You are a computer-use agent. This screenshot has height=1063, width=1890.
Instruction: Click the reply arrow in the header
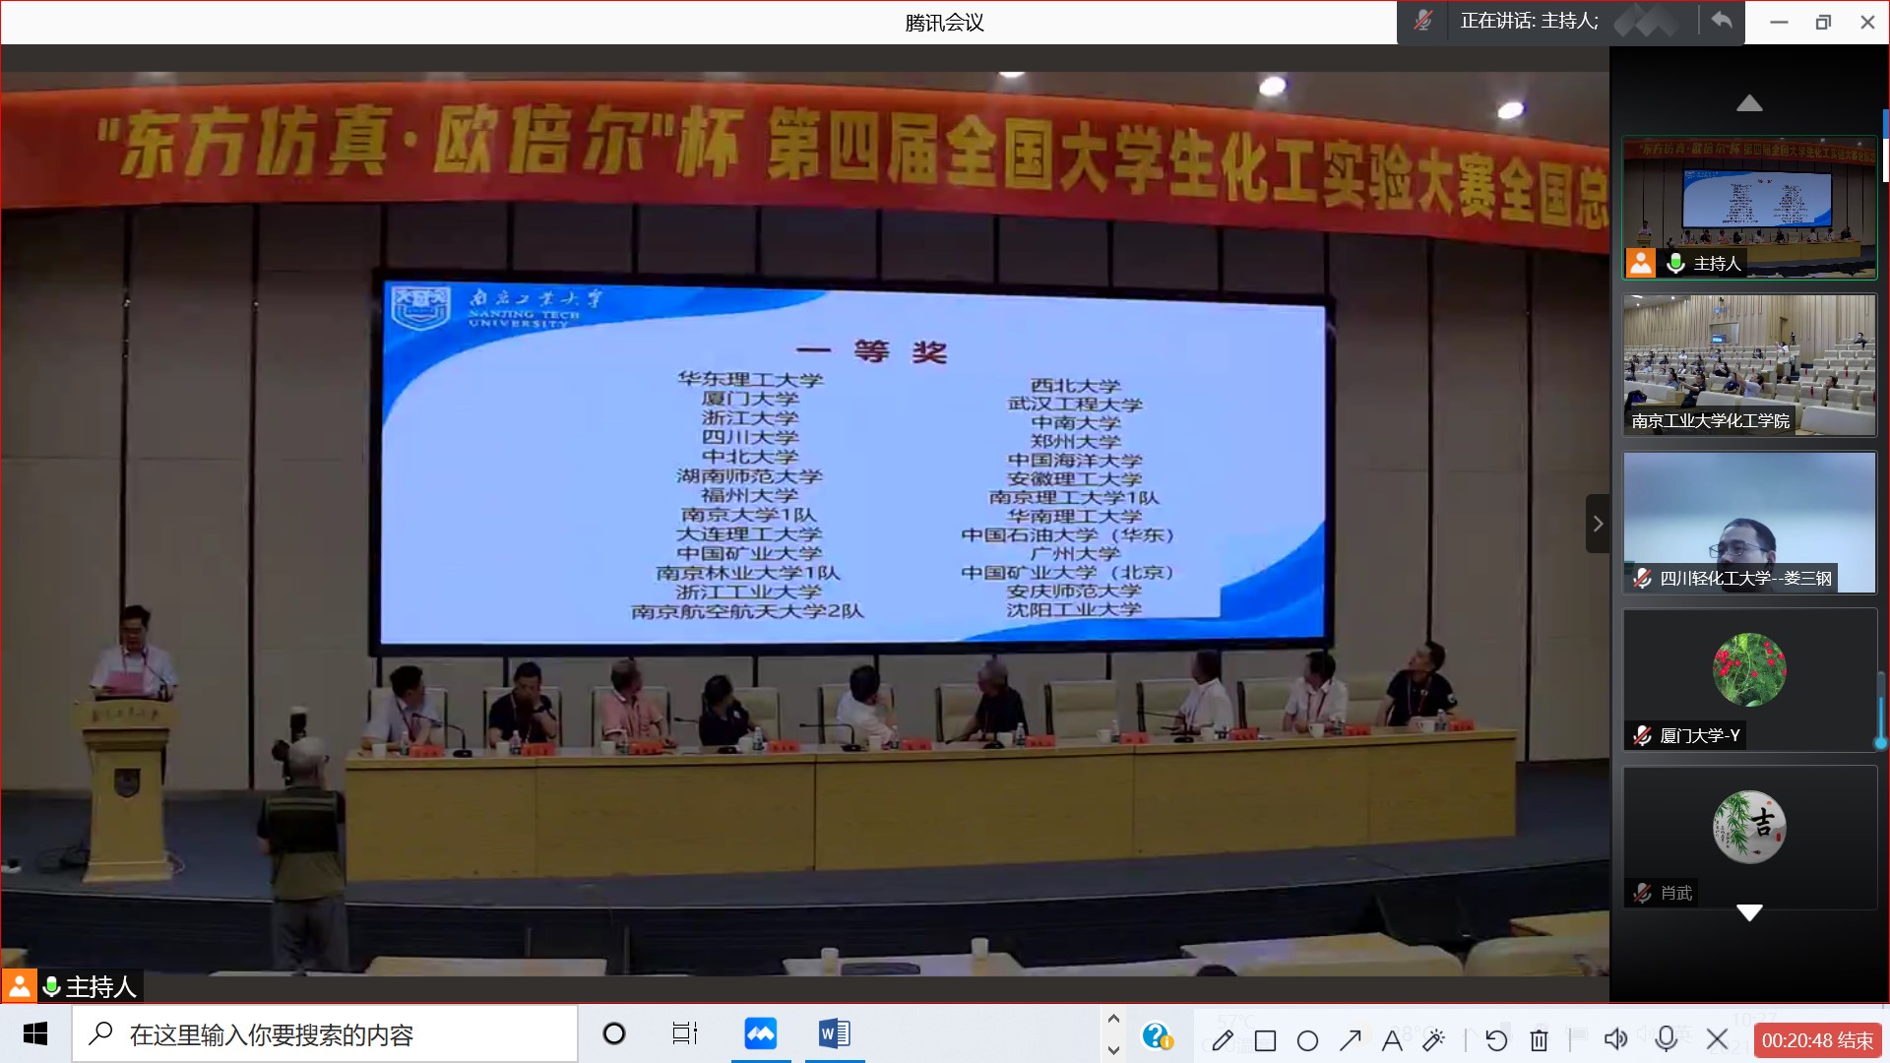coord(1721,21)
